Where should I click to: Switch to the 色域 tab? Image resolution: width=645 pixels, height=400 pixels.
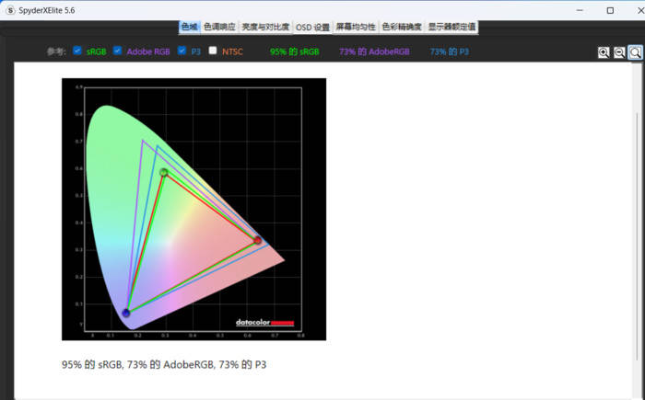tap(189, 27)
